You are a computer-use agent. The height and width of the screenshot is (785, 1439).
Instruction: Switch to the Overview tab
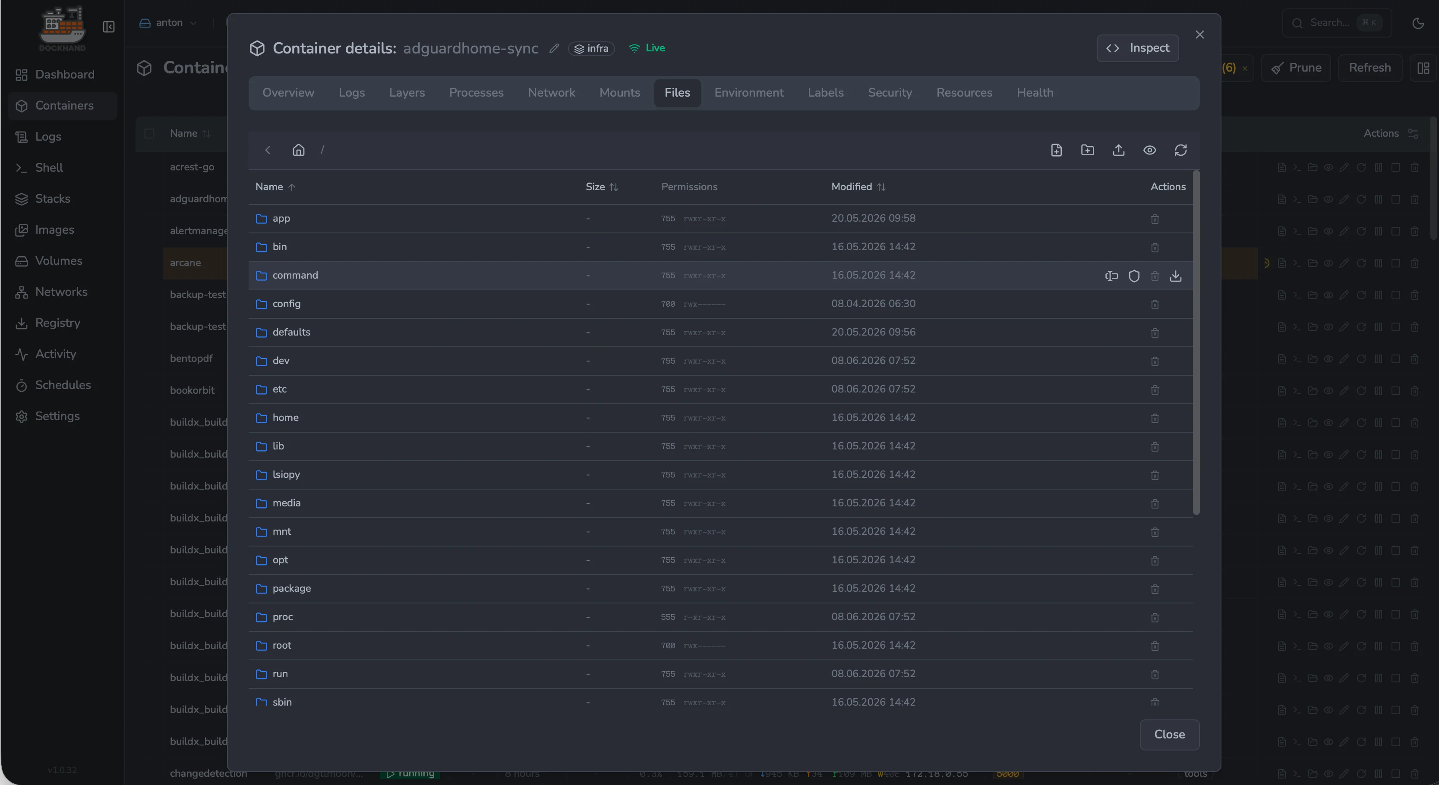[x=288, y=93]
